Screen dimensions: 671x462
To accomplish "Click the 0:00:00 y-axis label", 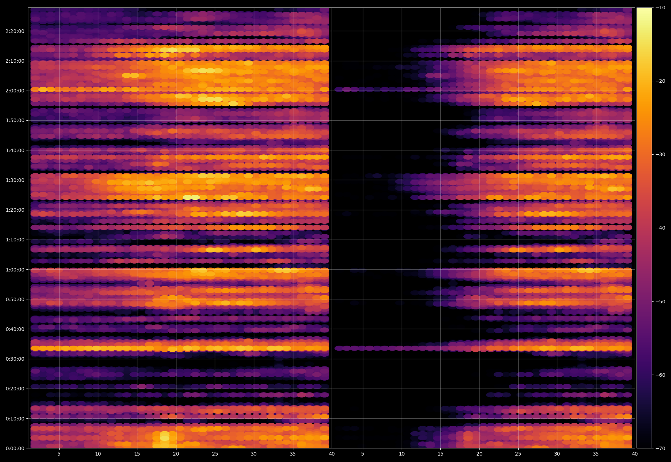I will [x=15, y=448].
